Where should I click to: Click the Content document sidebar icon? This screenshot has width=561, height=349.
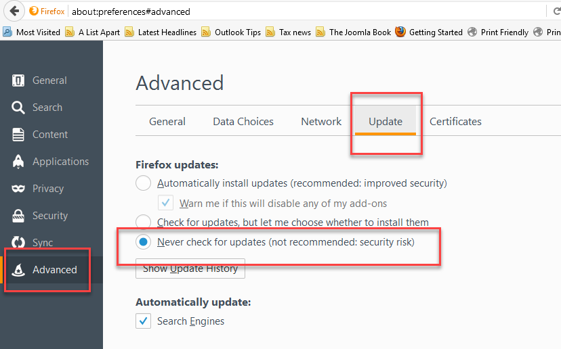(x=18, y=135)
